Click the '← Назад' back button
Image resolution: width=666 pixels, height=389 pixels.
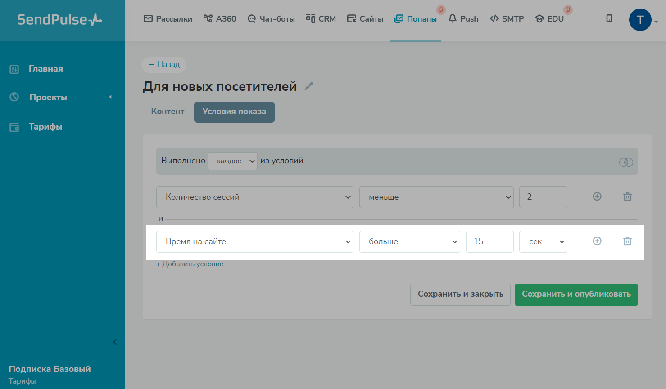pyautogui.click(x=164, y=64)
